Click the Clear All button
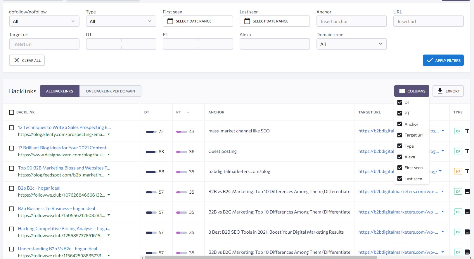Viewport: 474px width, 259px height. pos(27,60)
